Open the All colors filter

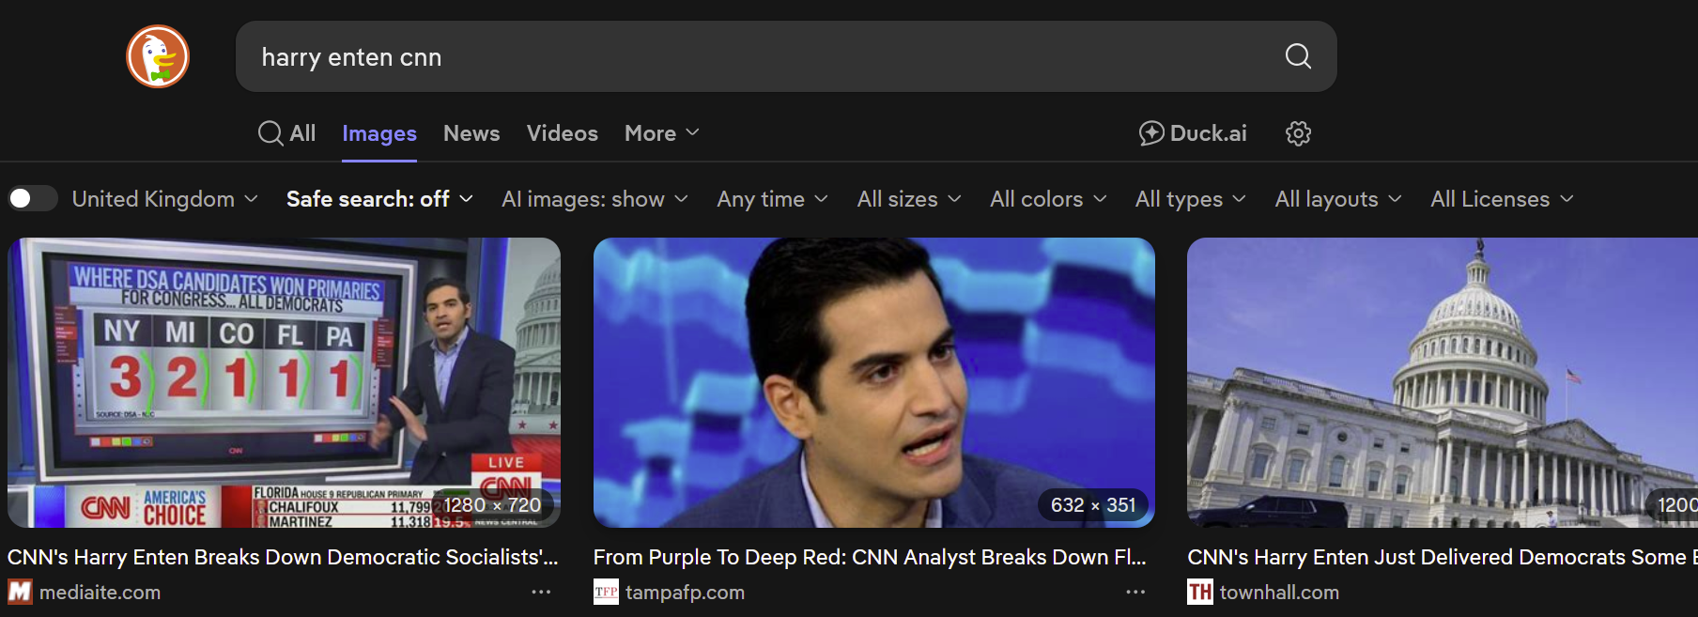click(x=1048, y=199)
